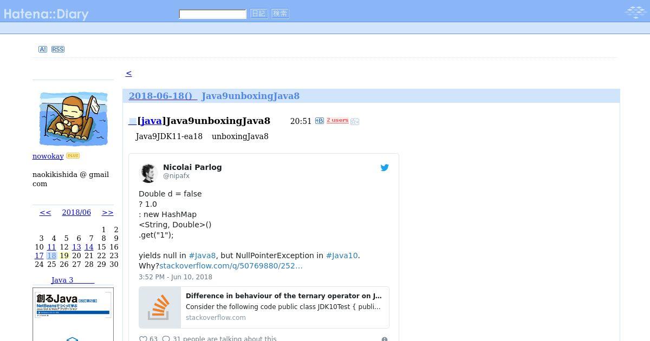Go to the next month with '>>'

(108, 212)
